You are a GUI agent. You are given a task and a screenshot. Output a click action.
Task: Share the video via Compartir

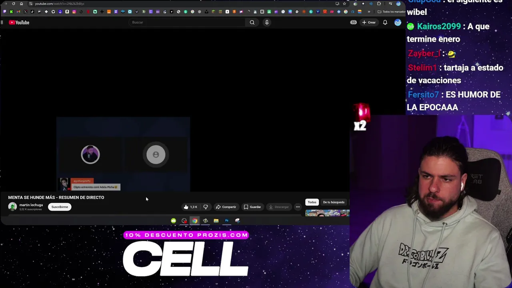click(226, 207)
